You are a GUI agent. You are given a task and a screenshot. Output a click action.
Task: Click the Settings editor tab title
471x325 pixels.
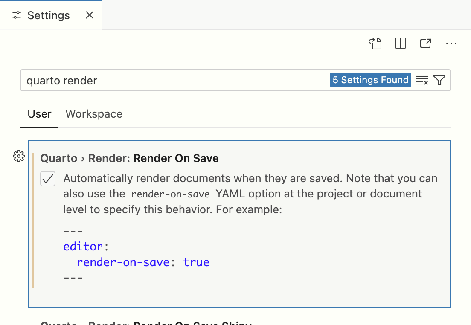click(x=48, y=15)
